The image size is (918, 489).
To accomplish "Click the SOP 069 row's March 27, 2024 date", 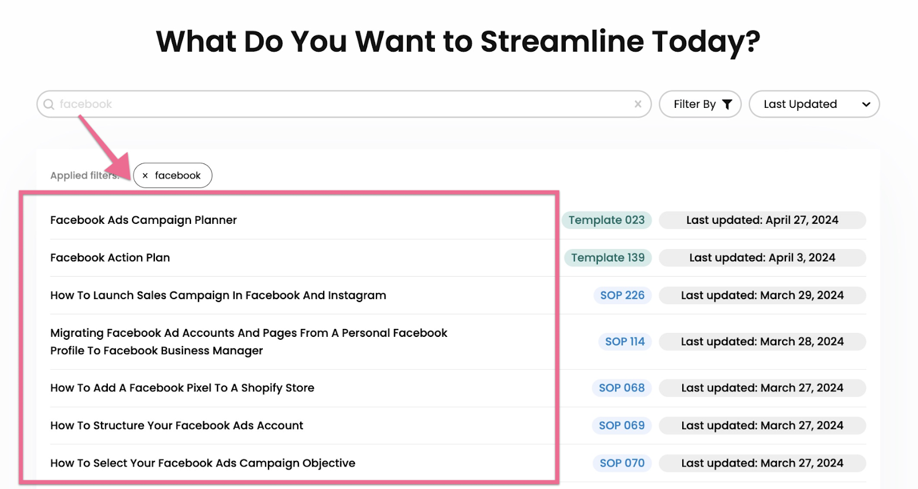I will click(763, 425).
